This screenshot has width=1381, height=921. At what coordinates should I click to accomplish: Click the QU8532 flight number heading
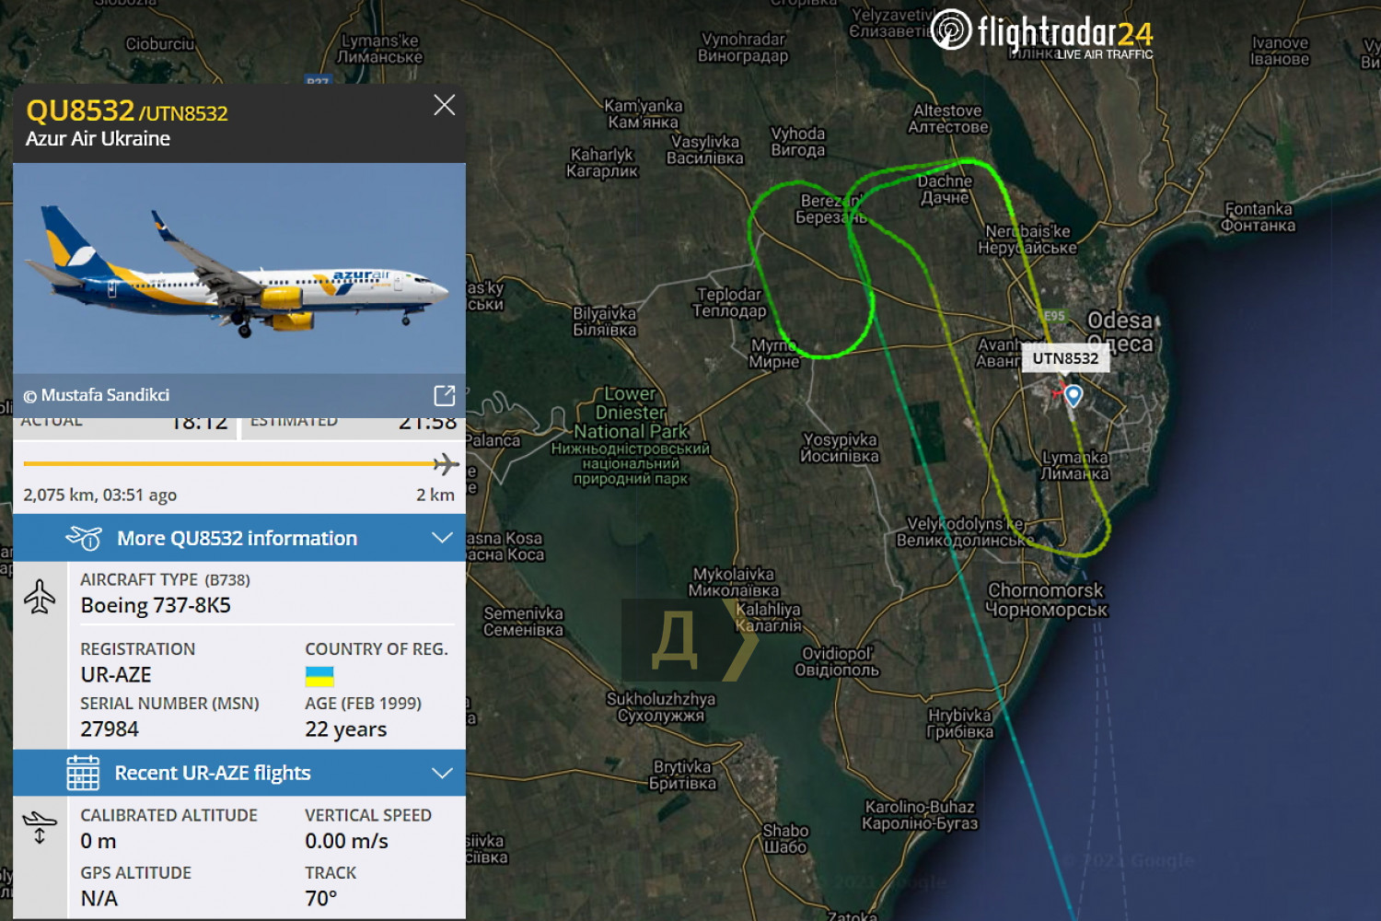coord(80,111)
